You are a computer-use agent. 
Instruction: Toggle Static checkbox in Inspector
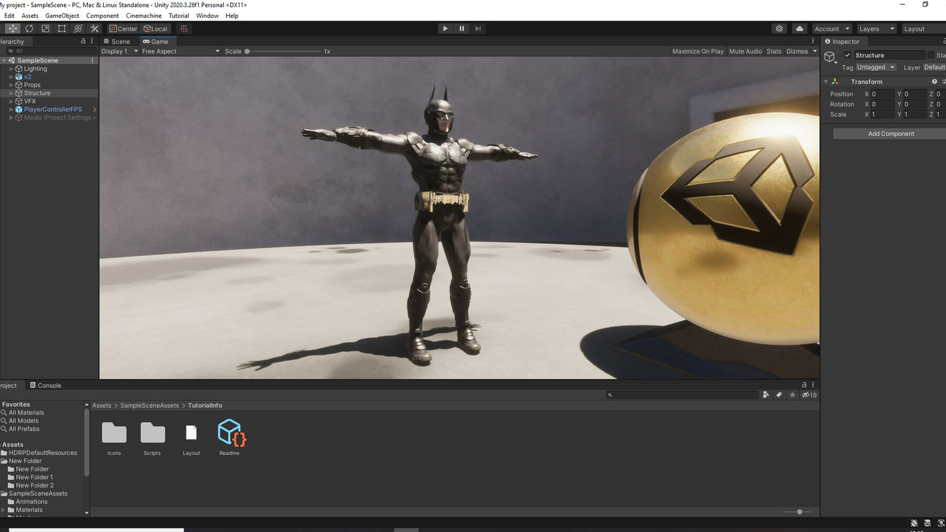931,55
